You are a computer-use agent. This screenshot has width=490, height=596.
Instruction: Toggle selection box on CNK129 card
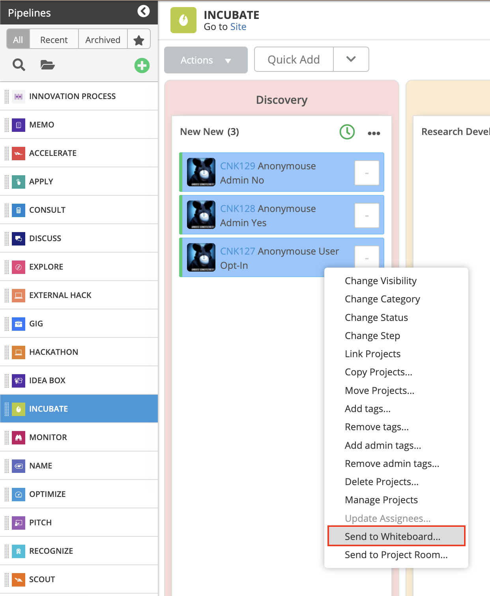pyautogui.click(x=367, y=173)
